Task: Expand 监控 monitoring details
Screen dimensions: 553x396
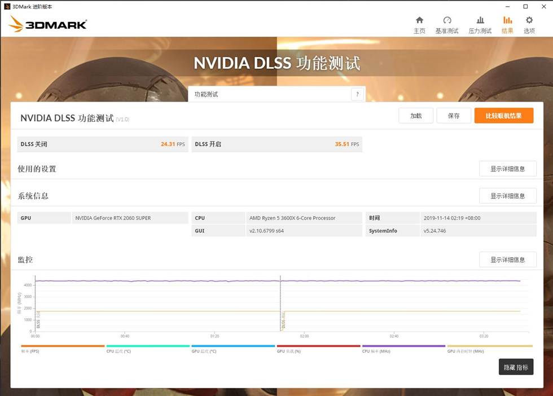Action: coord(507,259)
